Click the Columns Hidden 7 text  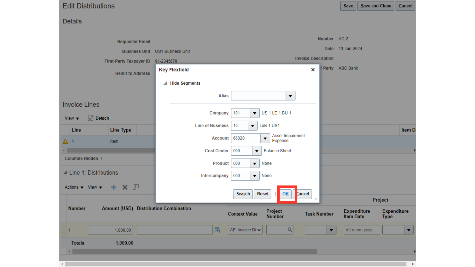click(84, 158)
